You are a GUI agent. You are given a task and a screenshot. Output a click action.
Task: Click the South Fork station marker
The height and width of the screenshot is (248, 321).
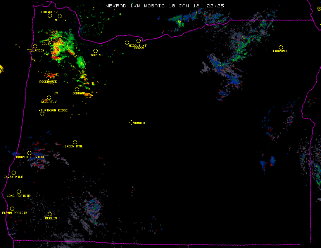pyautogui.click(x=50, y=40)
